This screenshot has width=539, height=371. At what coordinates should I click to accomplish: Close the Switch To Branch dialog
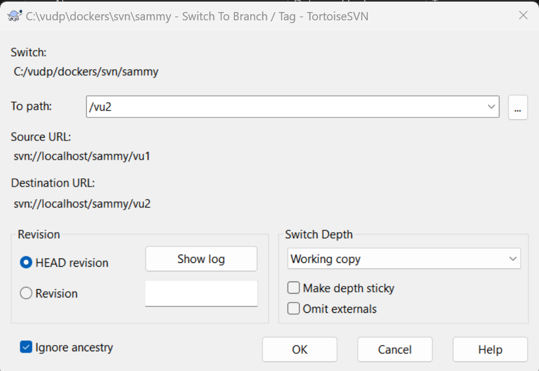click(523, 16)
